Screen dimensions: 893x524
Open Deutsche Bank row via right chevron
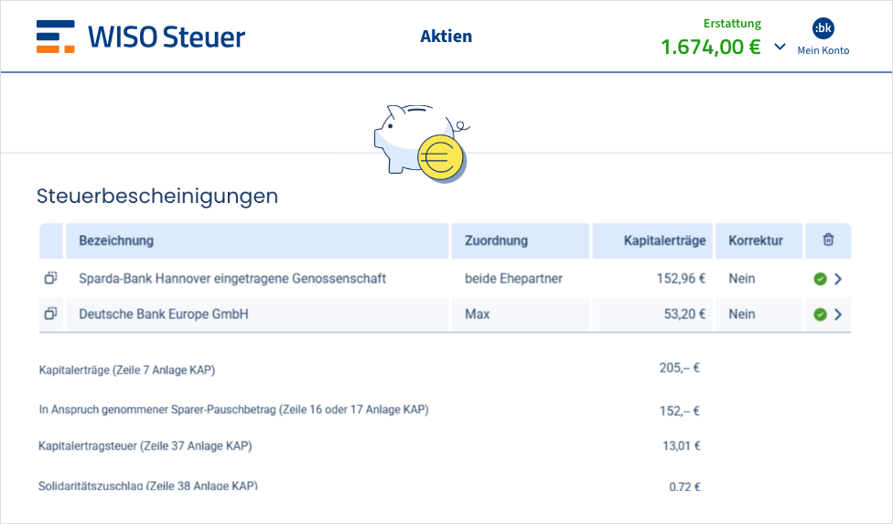tap(838, 315)
